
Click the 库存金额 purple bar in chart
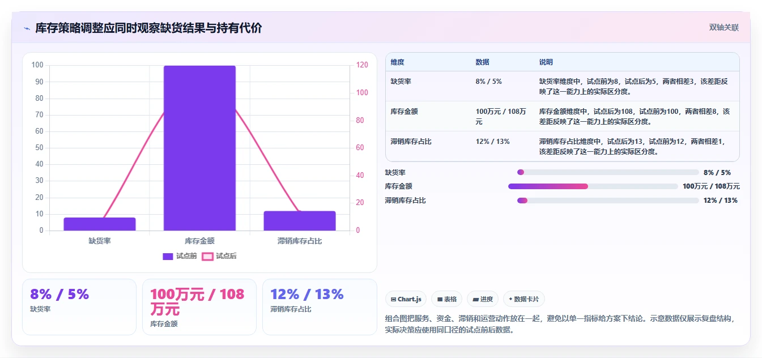click(199, 148)
